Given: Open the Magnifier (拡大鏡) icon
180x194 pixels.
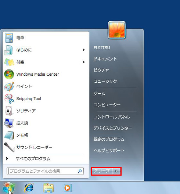Looking at the screenshot, I should [9, 123].
